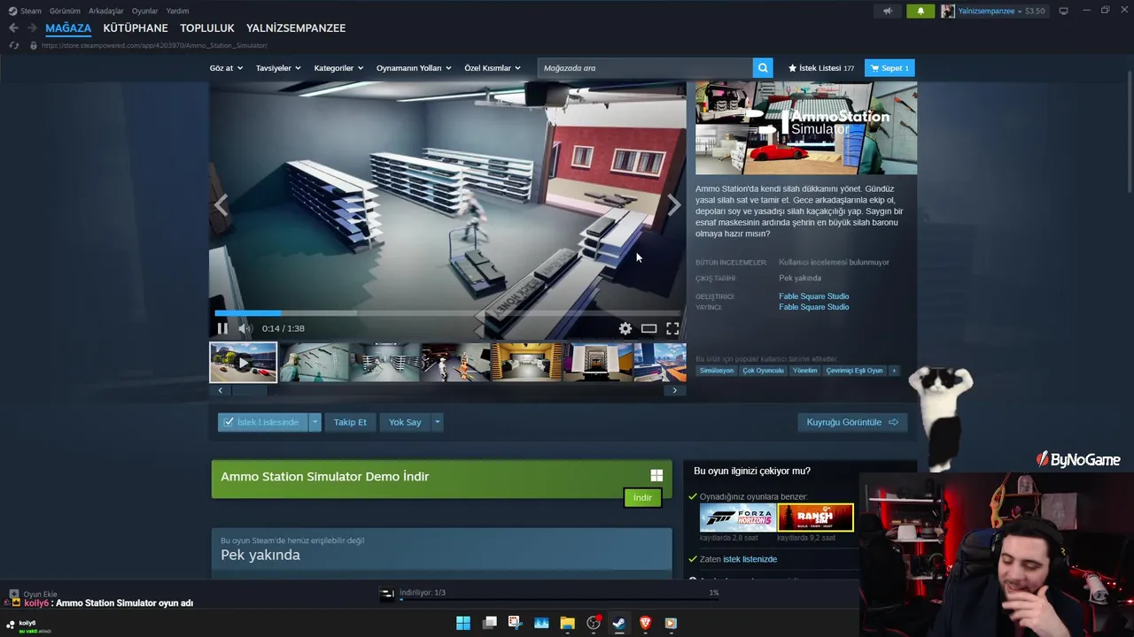Open the Forza Horizon 5 similar game image

point(738,518)
